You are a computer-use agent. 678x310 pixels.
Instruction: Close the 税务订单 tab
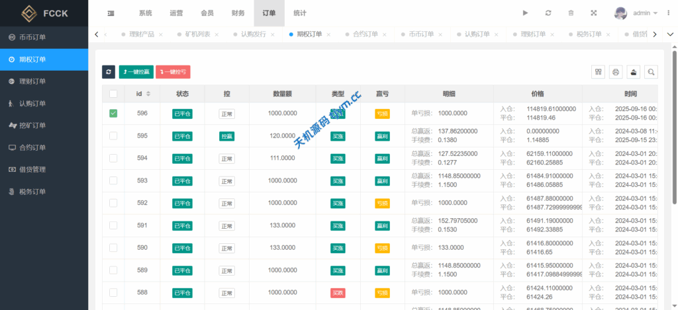coord(608,34)
